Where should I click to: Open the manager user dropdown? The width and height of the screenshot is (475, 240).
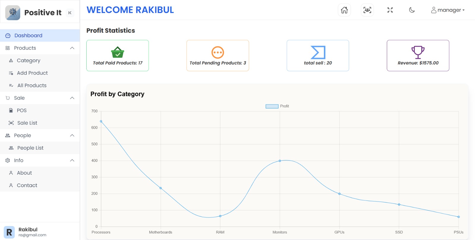click(448, 10)
